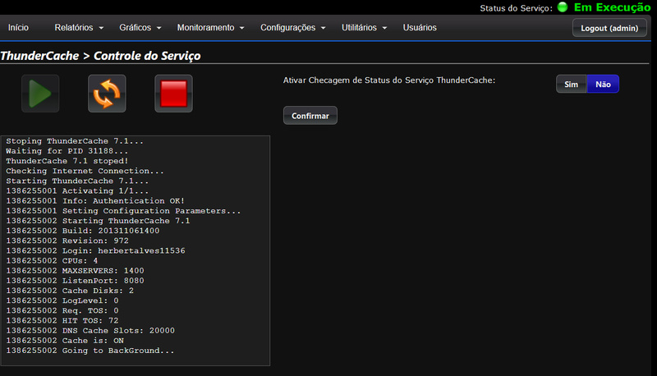
Task: Stop the service with red square icon
Action: (x=173, y=94)
